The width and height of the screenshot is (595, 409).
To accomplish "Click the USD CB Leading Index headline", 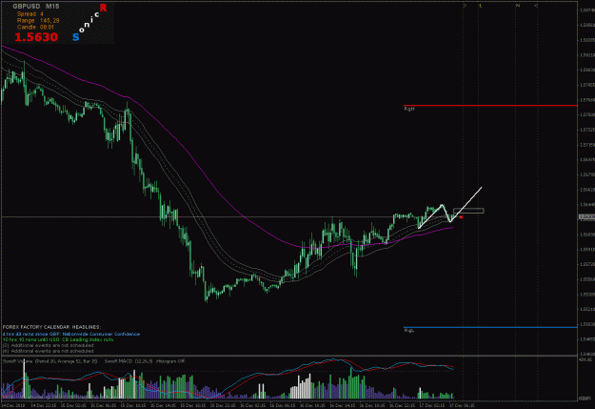I will (58, 339).
